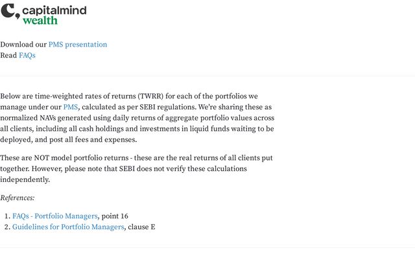Screen dimensions: 415x259
Task: Click the "capitalmind" wordmark in the header
Action: click(54, 10)
